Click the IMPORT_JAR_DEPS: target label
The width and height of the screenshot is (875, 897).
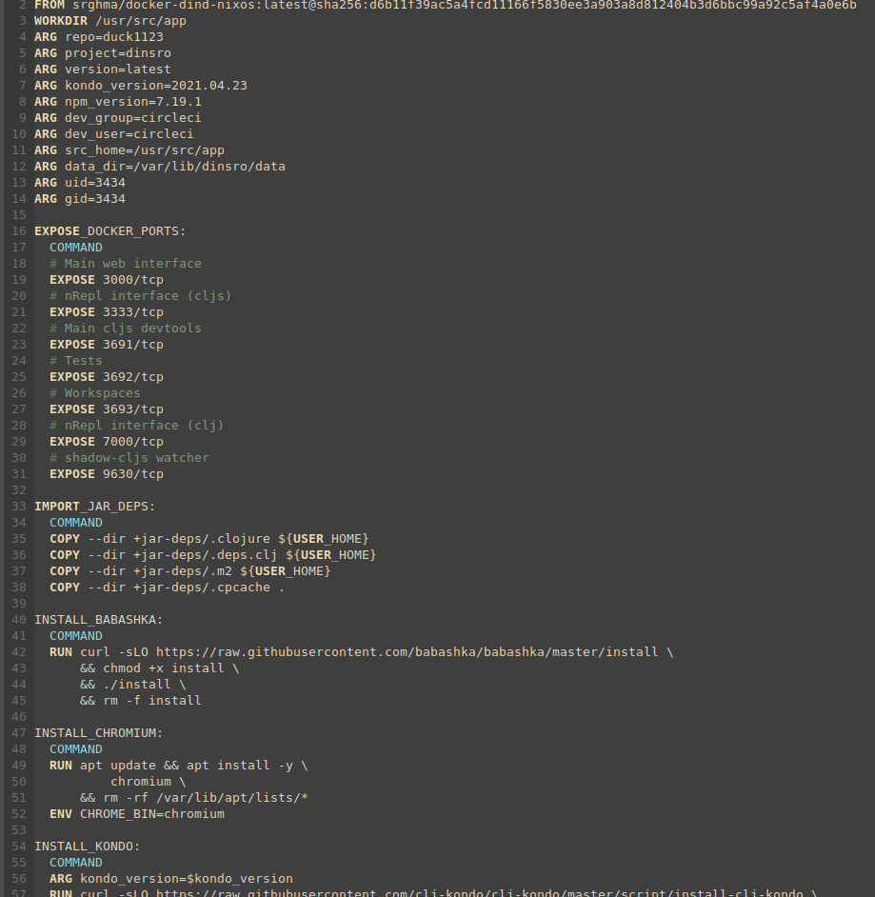tap(95, 507)
